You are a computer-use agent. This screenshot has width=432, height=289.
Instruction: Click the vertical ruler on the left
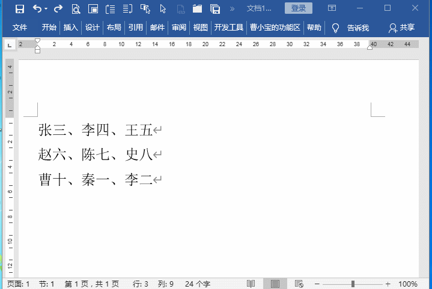[10, 168]
